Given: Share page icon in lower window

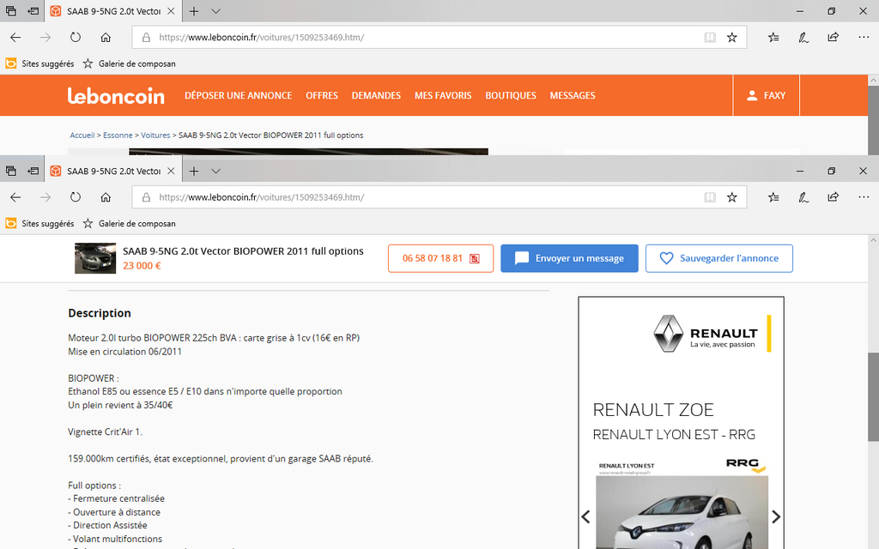Looking at the screenshot, I should (833, 196).
